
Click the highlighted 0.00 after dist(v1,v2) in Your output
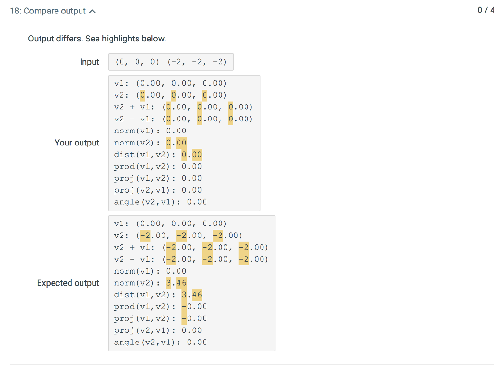pyautogui.click(x=192, y=154)
